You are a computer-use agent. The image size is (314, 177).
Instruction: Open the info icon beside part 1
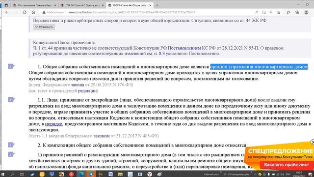11,66
